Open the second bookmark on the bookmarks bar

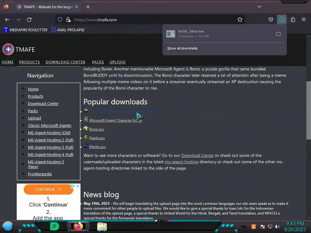[x=68, y=30]
